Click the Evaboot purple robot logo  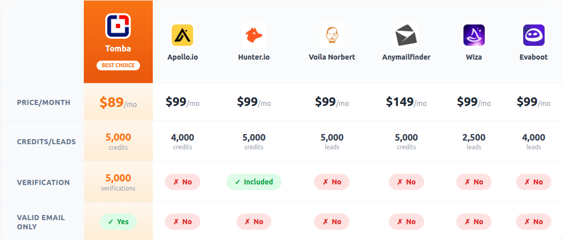[x=533, y=36]
